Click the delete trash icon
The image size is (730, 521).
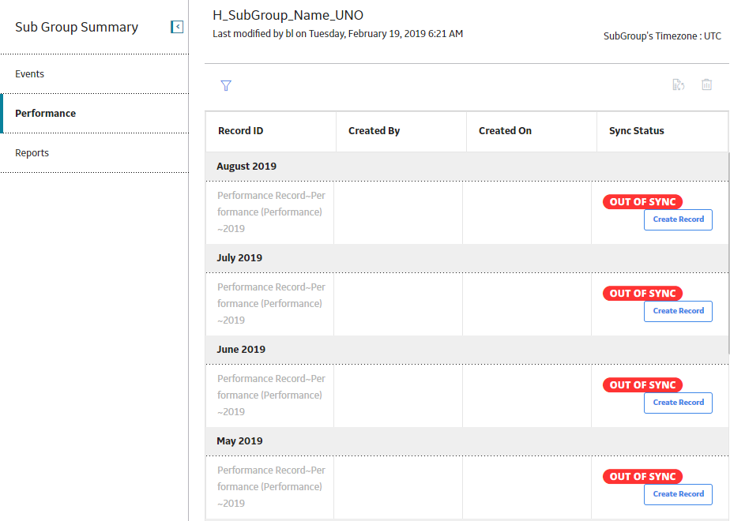pos(707,84)
